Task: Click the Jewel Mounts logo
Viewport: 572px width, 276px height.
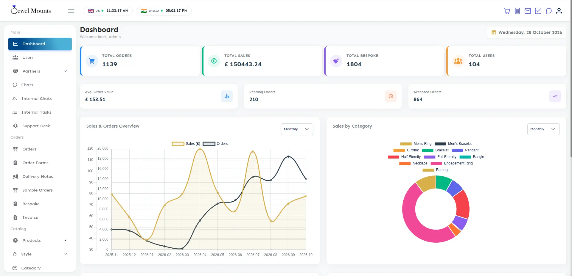Action: point(31,10)
